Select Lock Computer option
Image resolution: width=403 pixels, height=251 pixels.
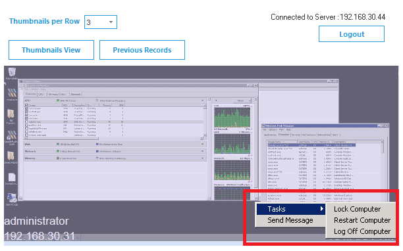pos(358,209)
